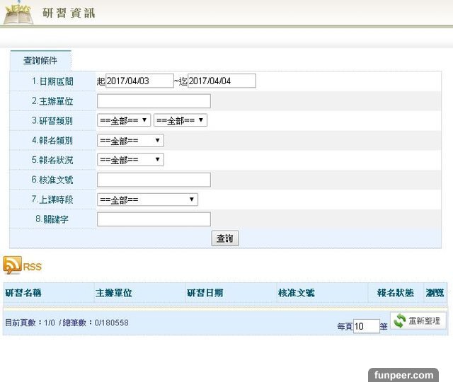
Task: Click the green refresh arrows icon
Action: [400, 321]
